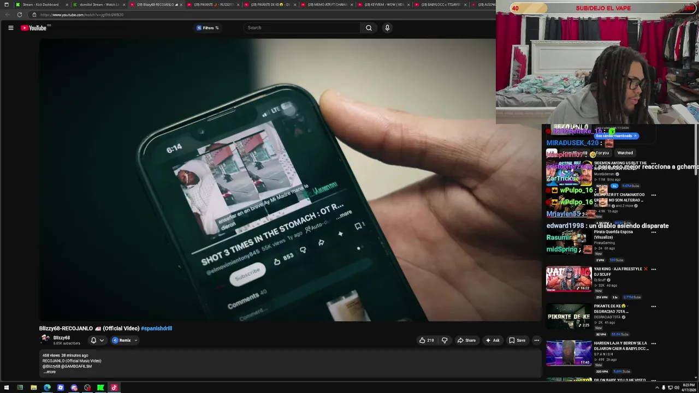
Task: Open Microsoft Edge from taskbar
Action: pyautogui.click(x=47, y=388)
